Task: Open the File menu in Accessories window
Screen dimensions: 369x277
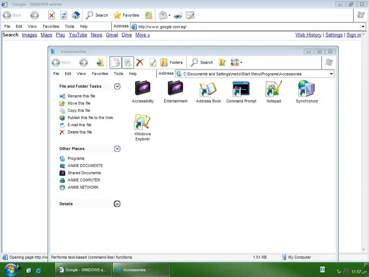Action: point(56,74)
